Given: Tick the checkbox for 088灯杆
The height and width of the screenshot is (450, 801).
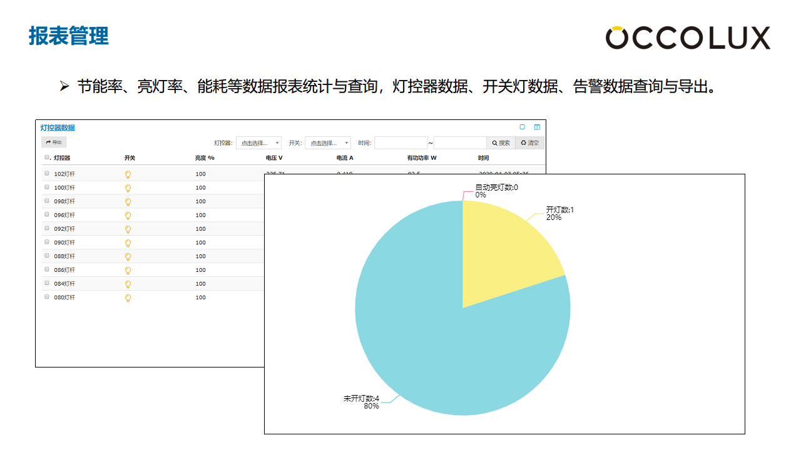Looking at the screenshot, I should tap(47, 256).
